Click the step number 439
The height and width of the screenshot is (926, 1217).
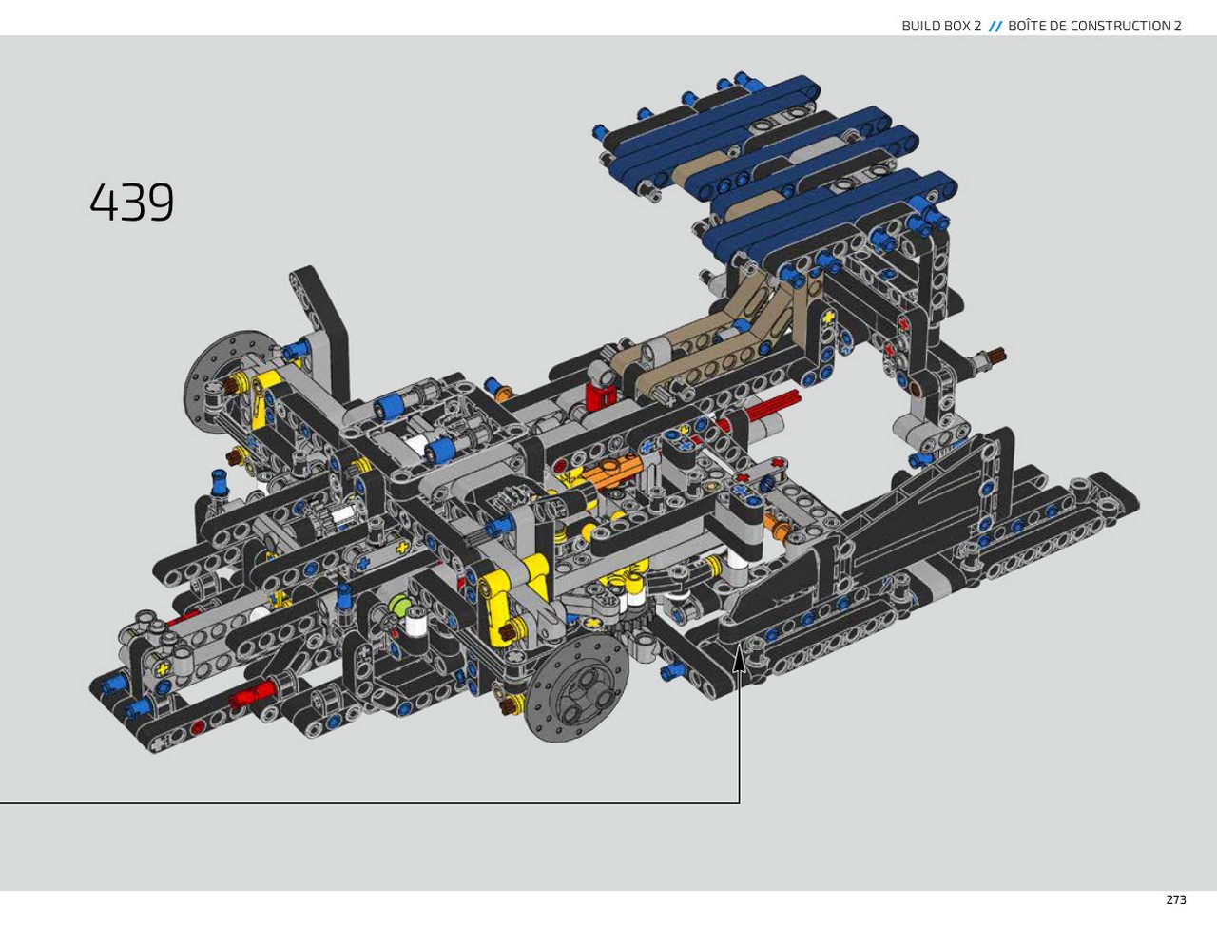coord(132,203)
